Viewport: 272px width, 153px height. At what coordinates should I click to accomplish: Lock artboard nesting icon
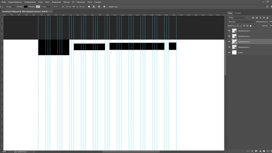pyautogui.click(x=247, y=25)
